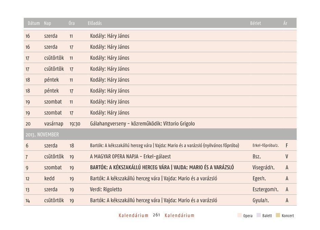Click the 'kedd' day cell
Viewport: 320px width, 230px height.
click(49, 179)
